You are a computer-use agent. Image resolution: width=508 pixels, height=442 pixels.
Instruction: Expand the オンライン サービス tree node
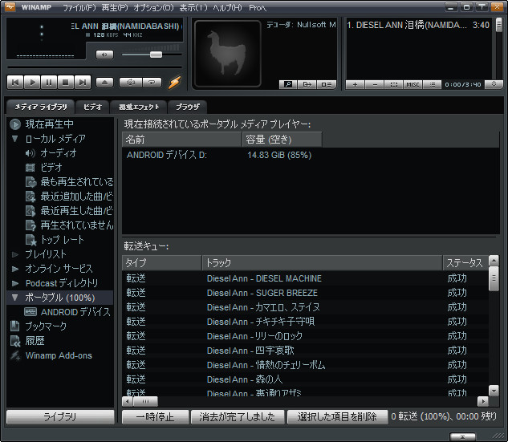(x=15, y=269)
